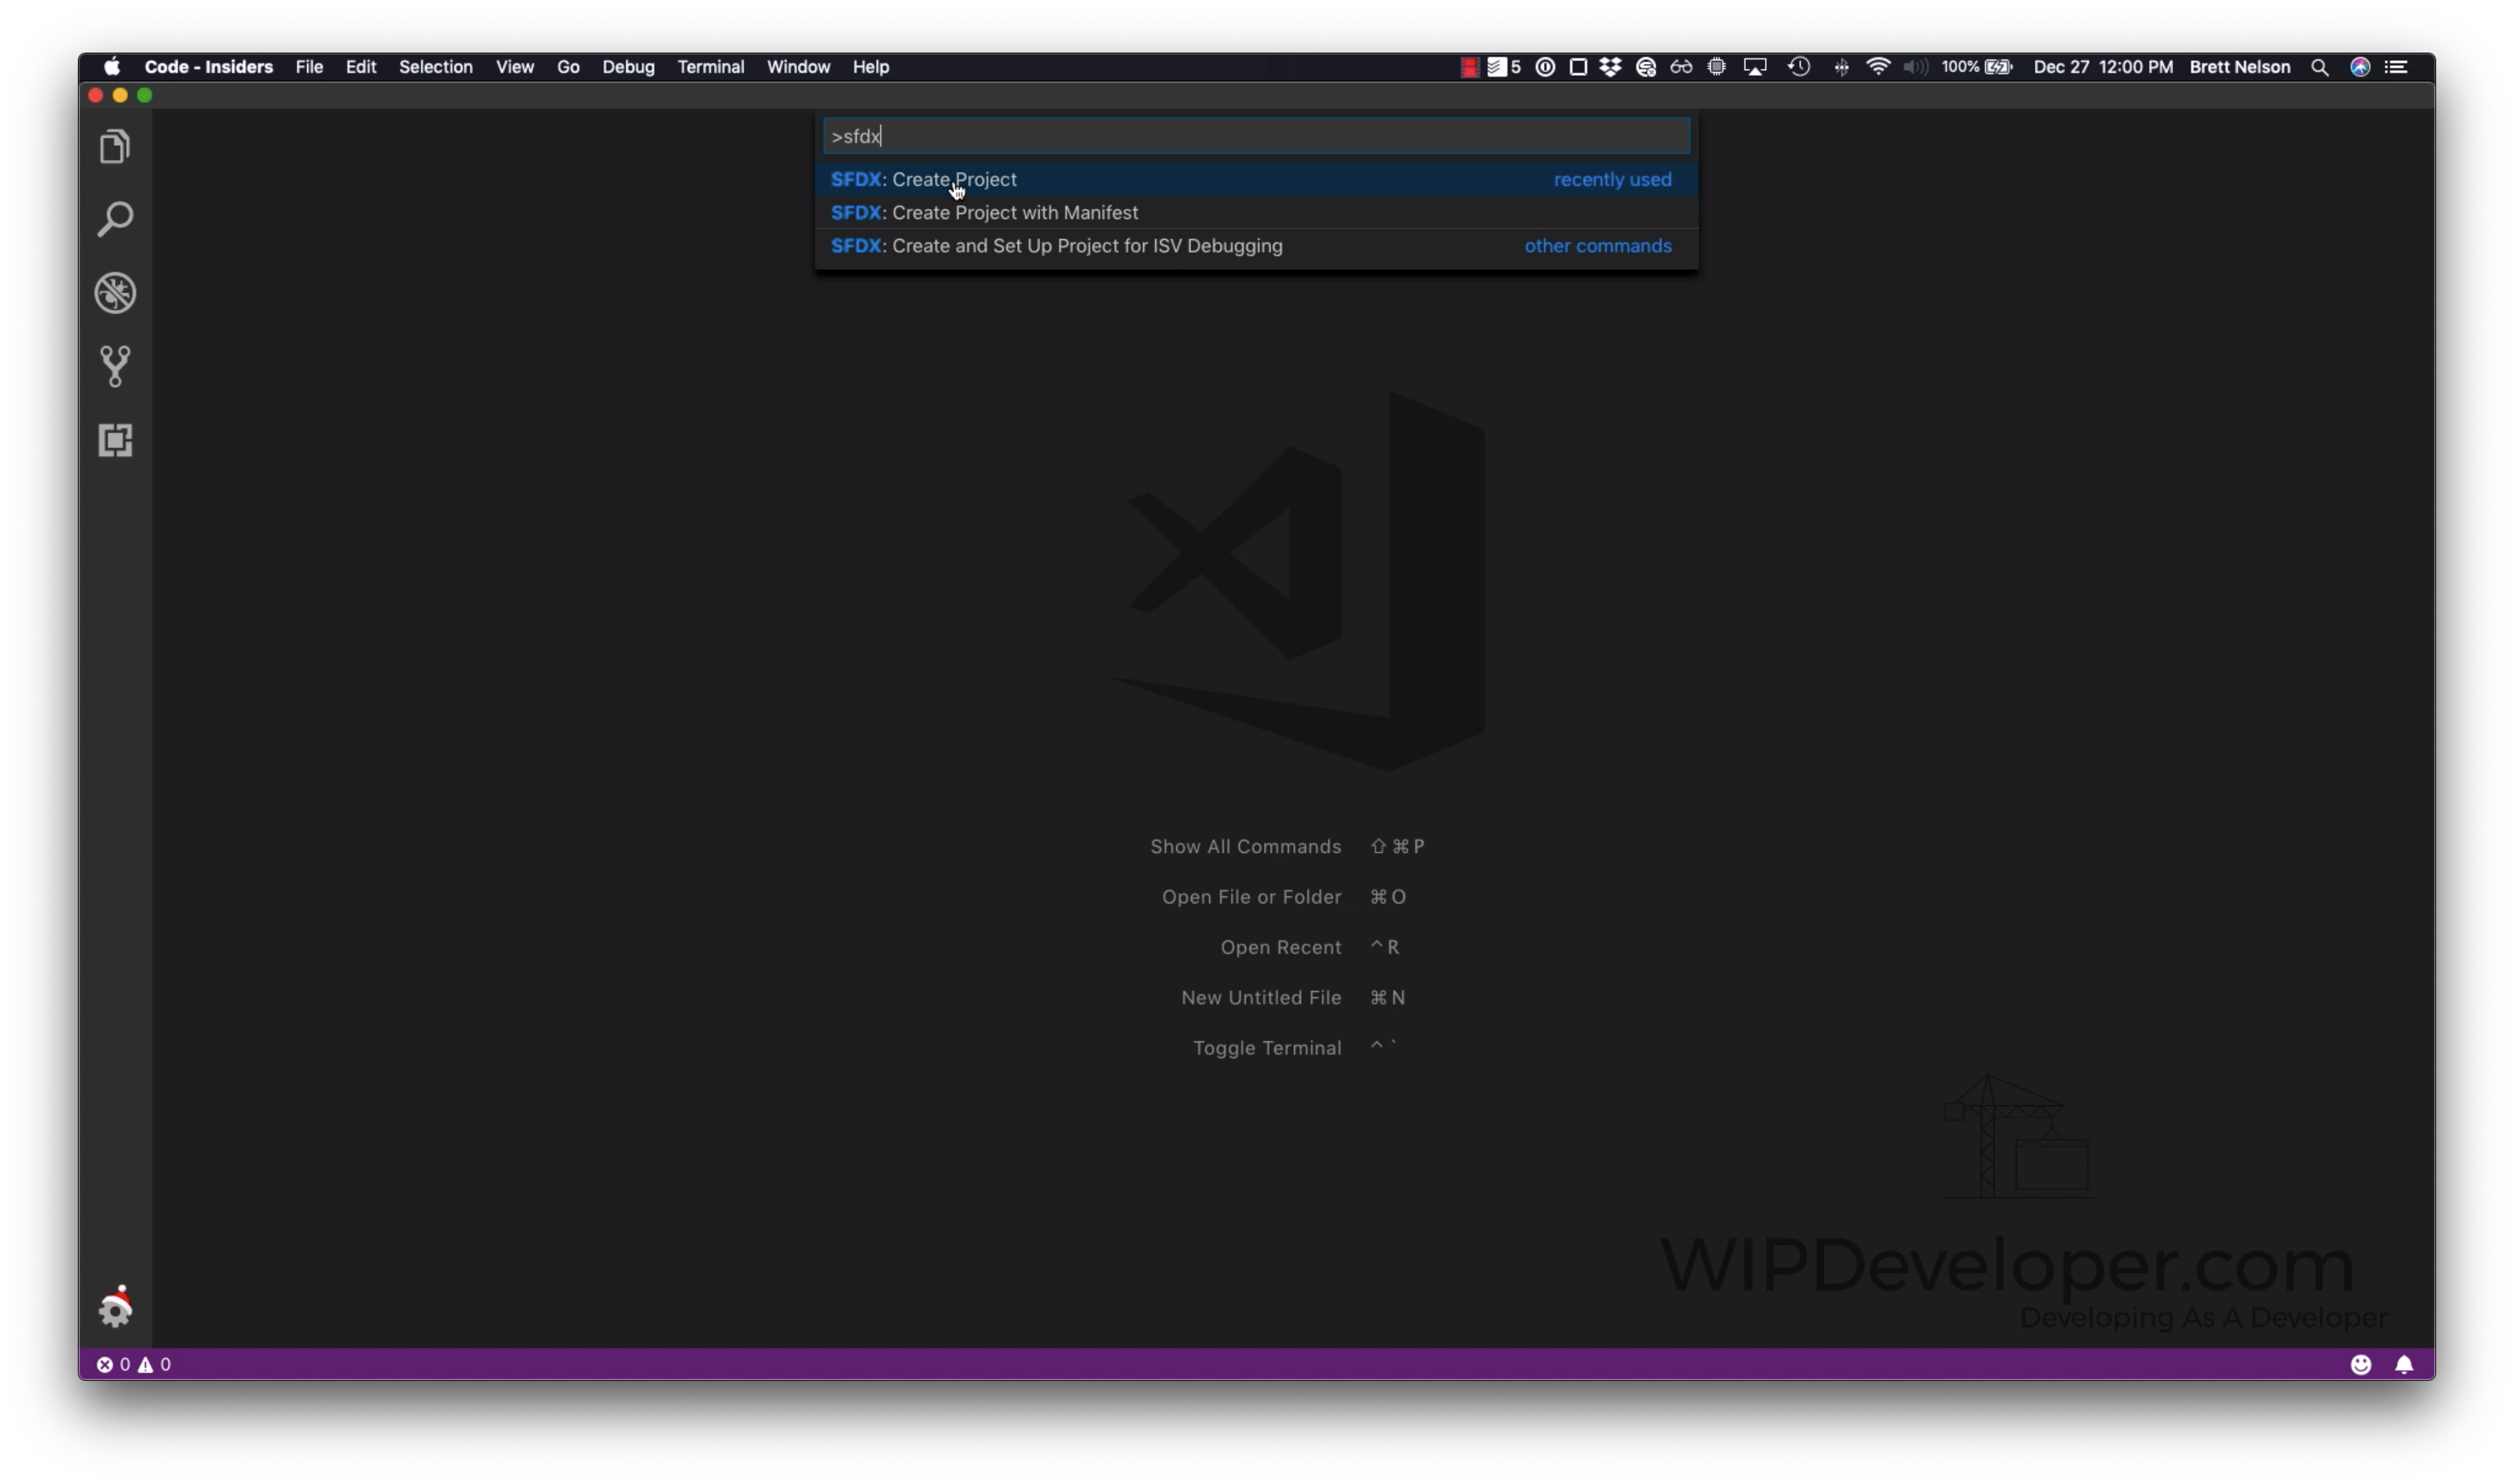
Task: Click the volume icon in menu bar
Action: 1915,67
